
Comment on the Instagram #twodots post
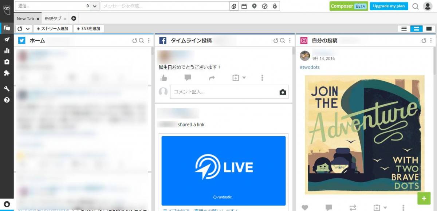tap(329, 208)
